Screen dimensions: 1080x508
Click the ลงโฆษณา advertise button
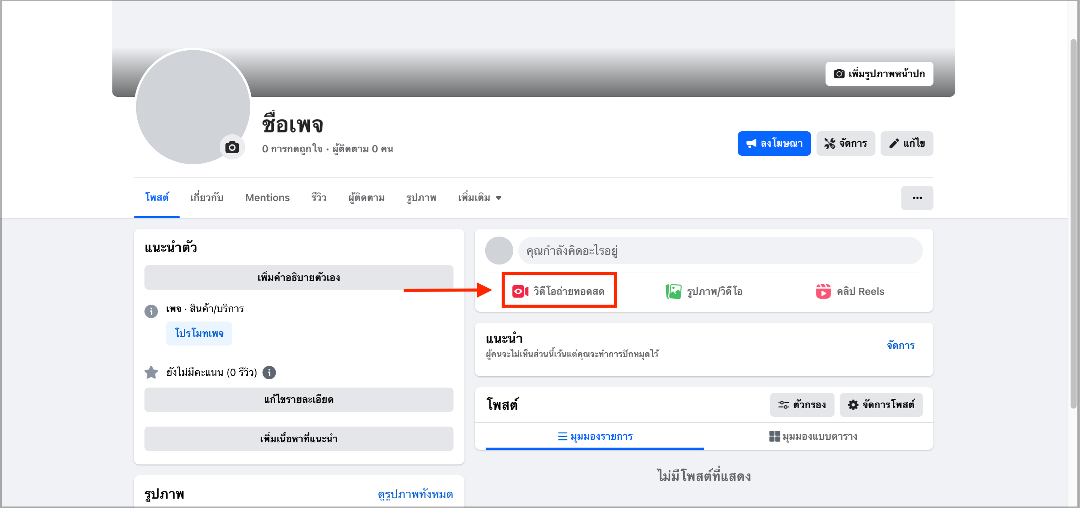click(774, 143)
